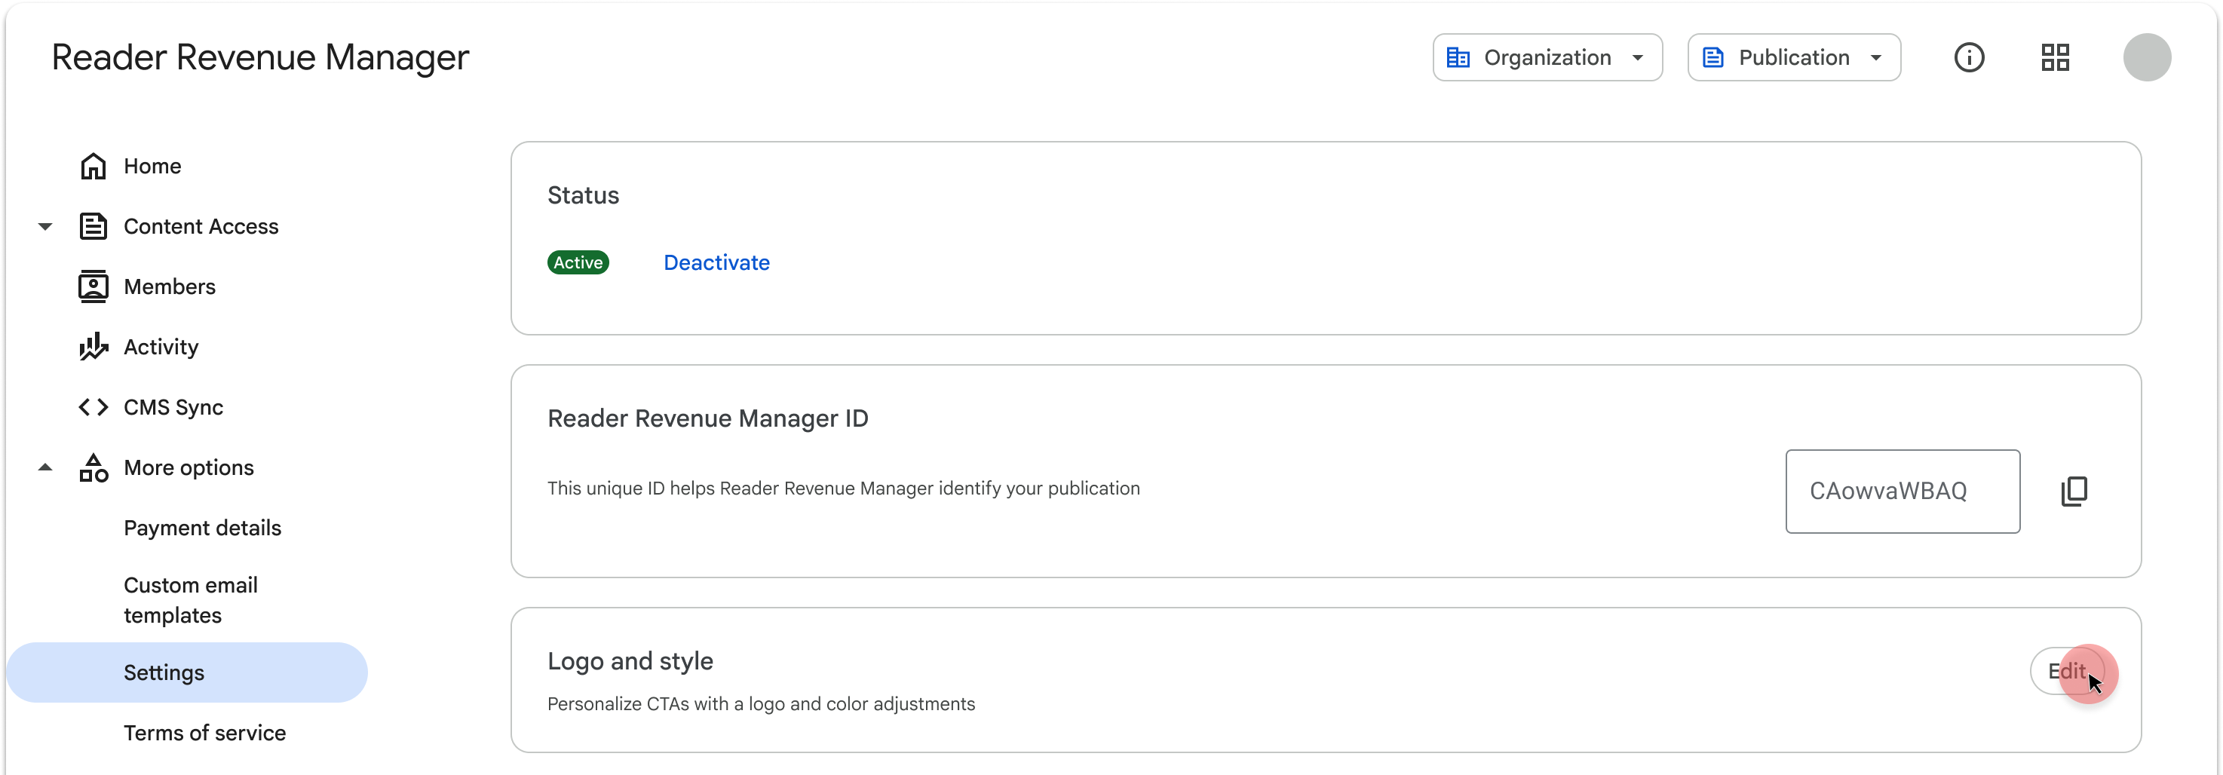Open the user account avatar
The height and width of the screenshot is (775, 2223).
tap(2146, 58)
